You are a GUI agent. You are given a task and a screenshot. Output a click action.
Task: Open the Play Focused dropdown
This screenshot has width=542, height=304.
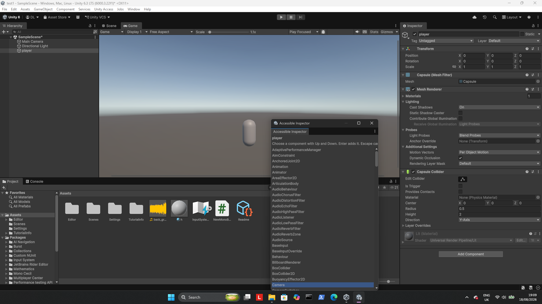click(x=304, y=32)
